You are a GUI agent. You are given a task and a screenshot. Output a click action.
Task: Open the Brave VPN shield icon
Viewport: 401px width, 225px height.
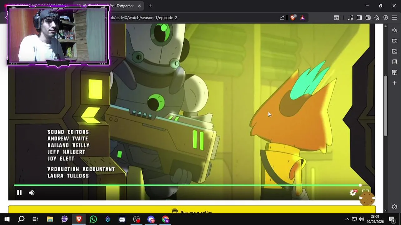pos(386,18)
